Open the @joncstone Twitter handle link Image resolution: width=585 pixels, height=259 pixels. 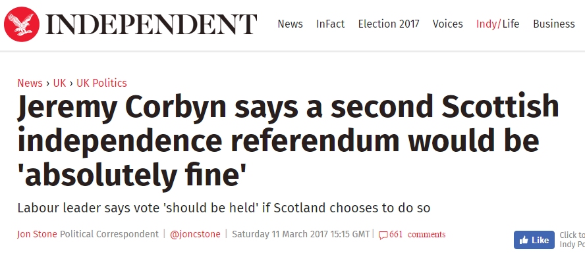click(195, 234)
